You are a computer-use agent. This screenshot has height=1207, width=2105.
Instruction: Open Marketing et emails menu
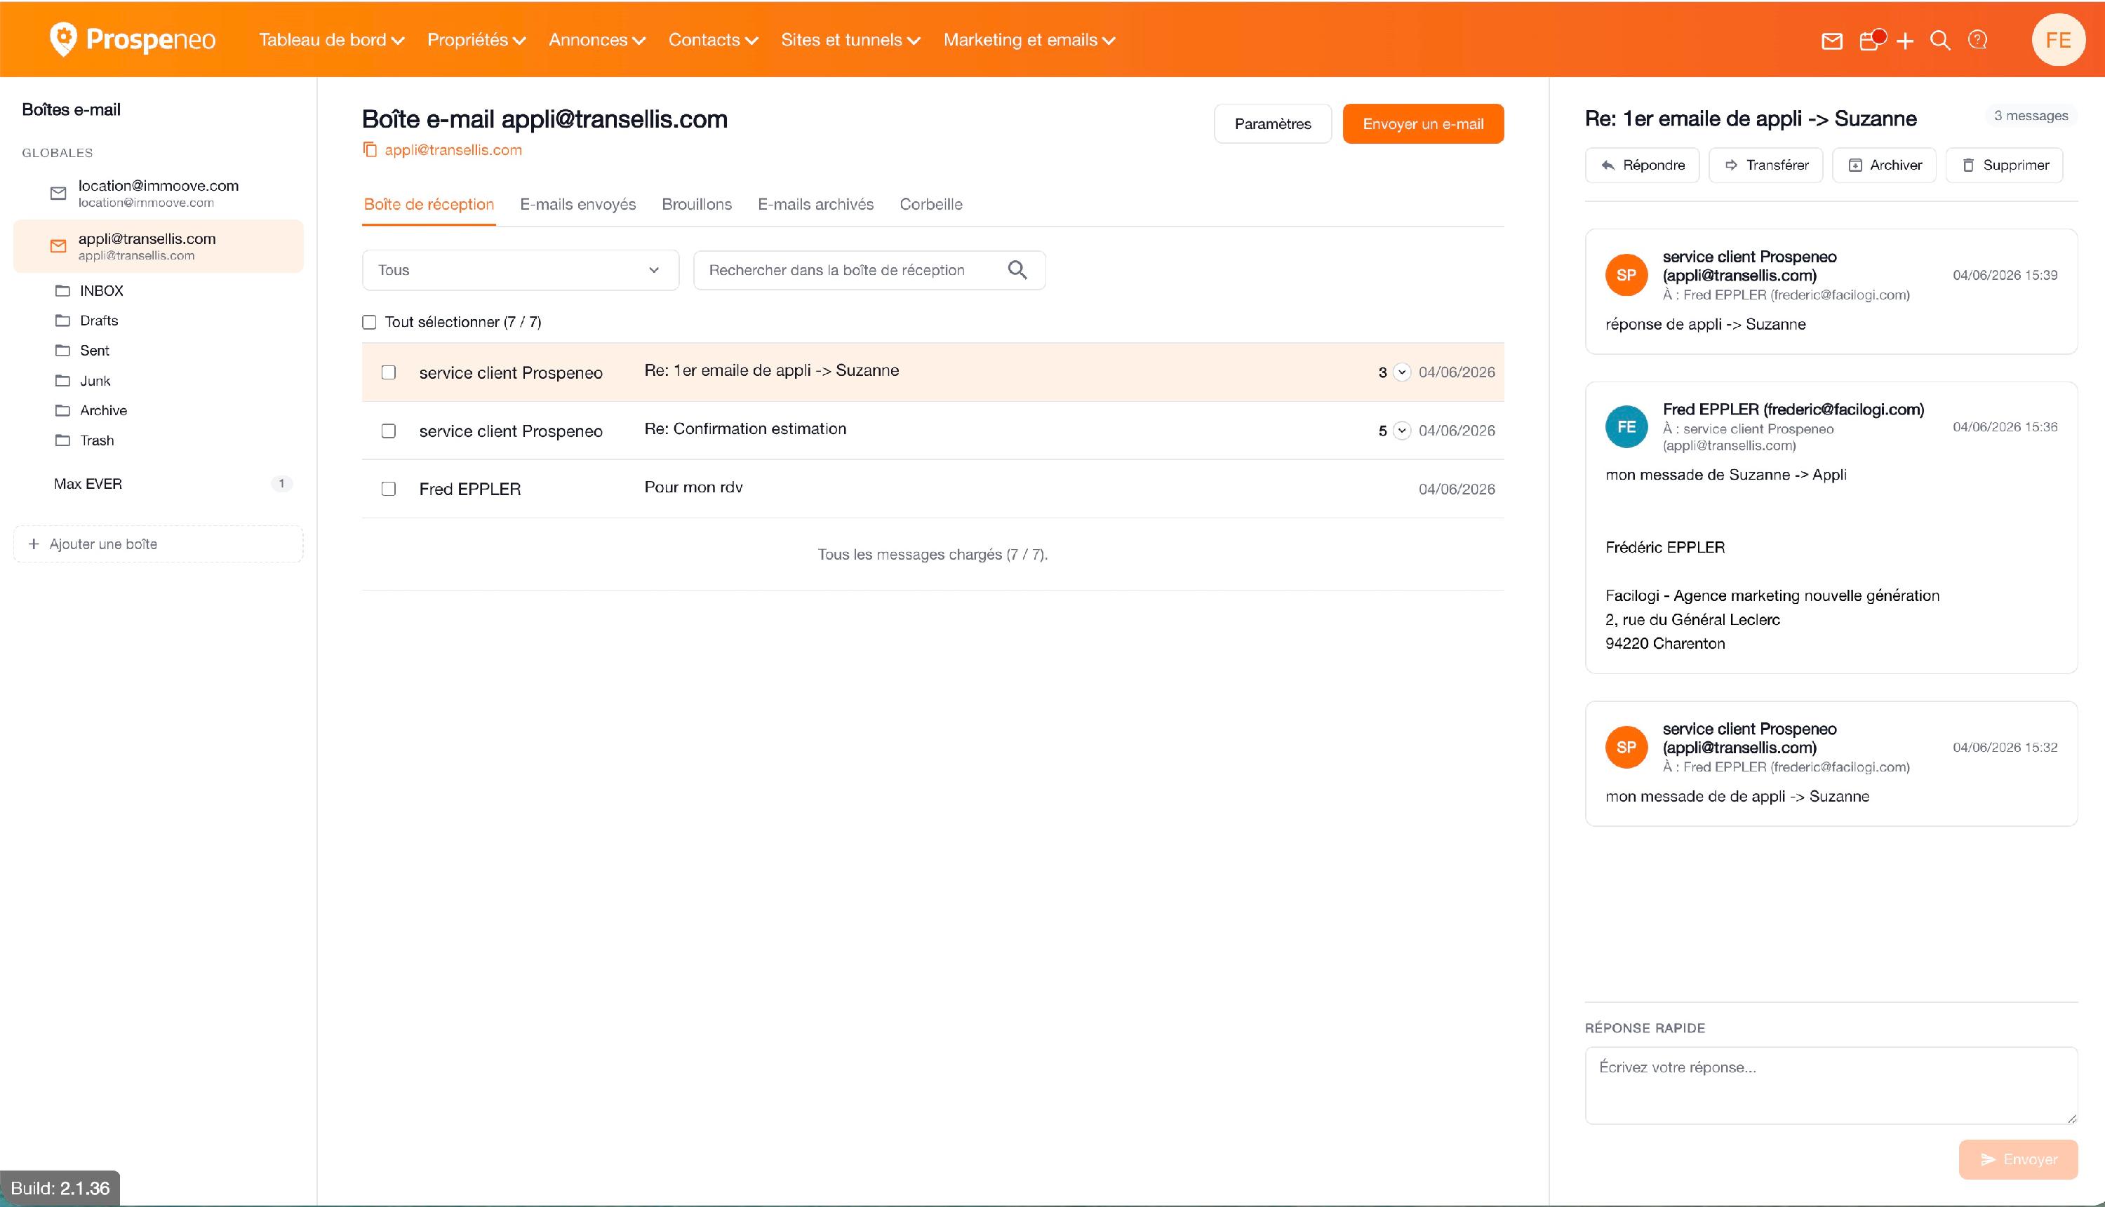1029,40
